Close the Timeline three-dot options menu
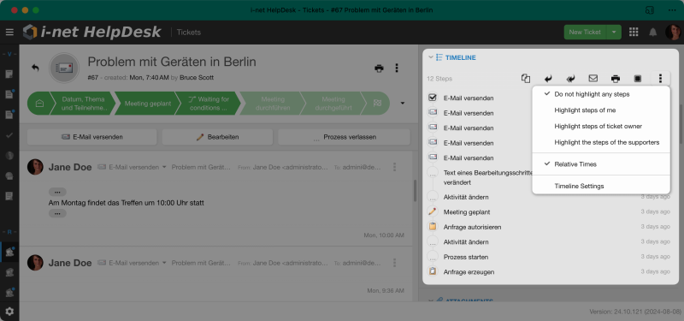 tap(660, 79)
